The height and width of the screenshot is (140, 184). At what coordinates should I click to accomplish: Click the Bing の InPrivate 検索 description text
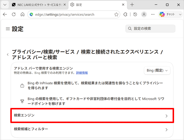tap(95, 85)
